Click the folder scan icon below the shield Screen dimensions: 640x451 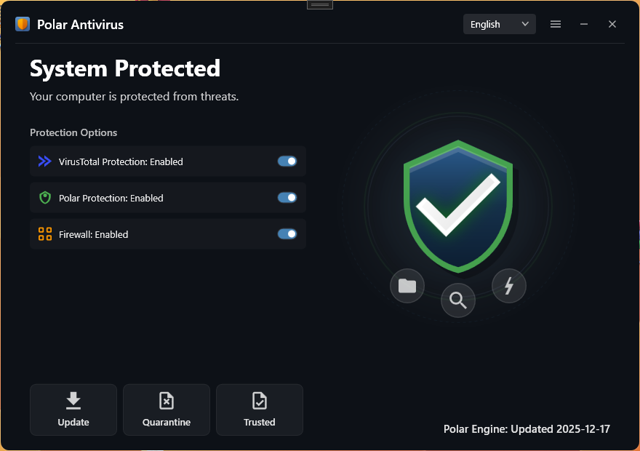[x=407, y=286]
